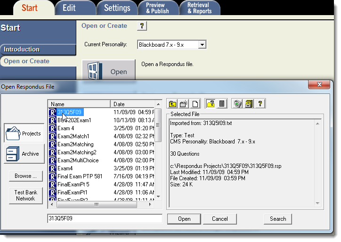This screenshot has height=242, width=341.
Task: Cancel the Open Respondus File dialog
Action: (x=220, y=219)
